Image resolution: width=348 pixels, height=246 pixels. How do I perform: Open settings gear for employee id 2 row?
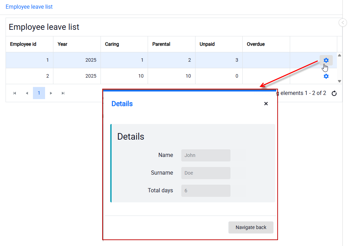(x=326, y=76)
